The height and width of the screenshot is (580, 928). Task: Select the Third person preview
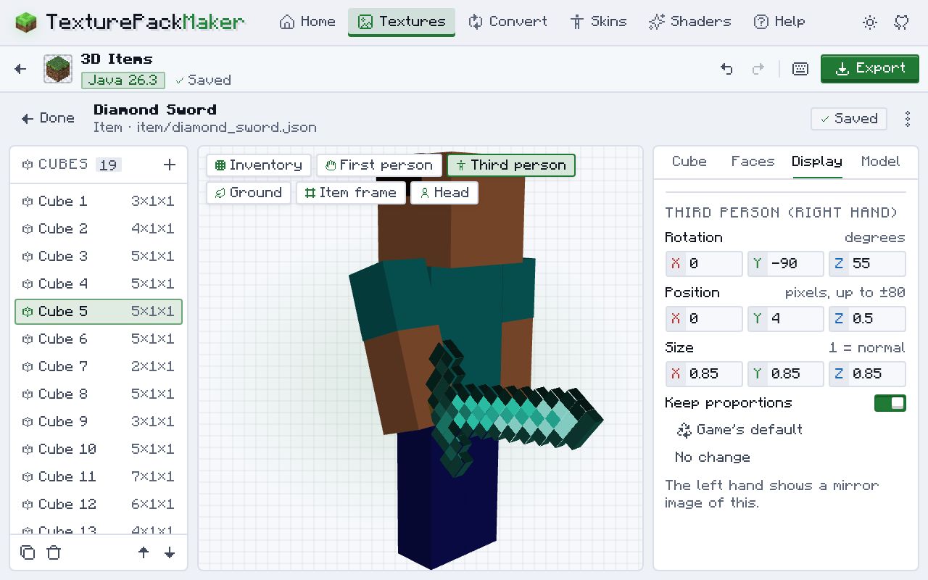(511, 165)
